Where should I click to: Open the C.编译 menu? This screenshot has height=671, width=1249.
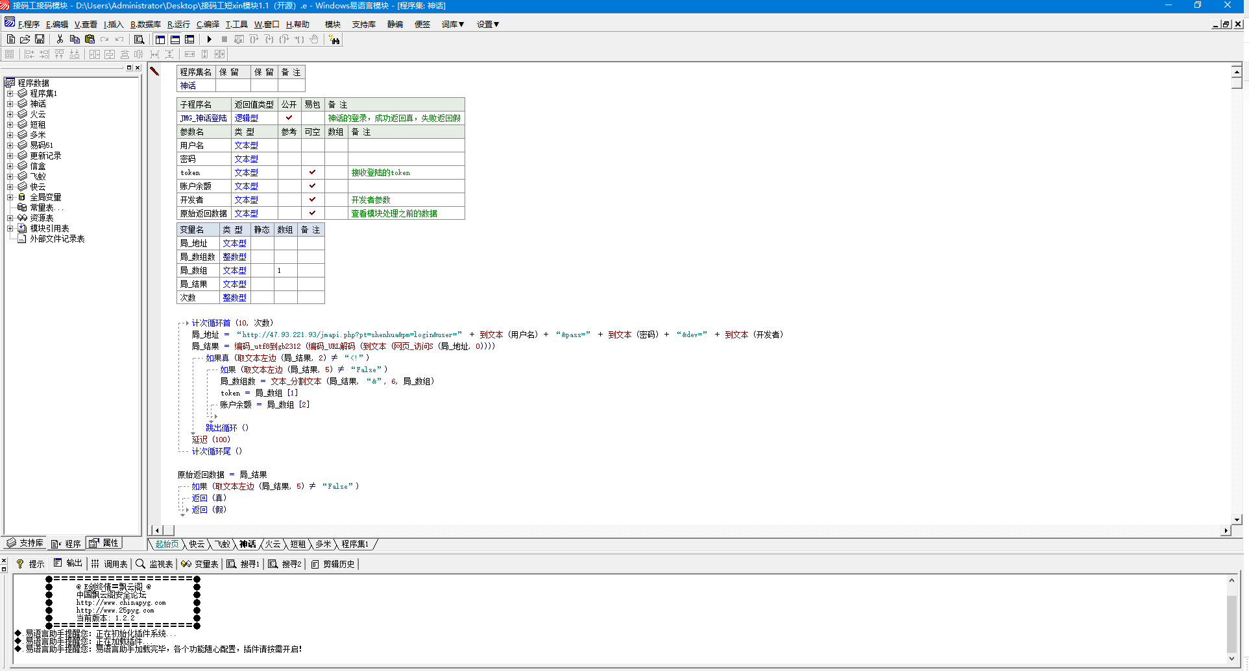click(208, 24)
